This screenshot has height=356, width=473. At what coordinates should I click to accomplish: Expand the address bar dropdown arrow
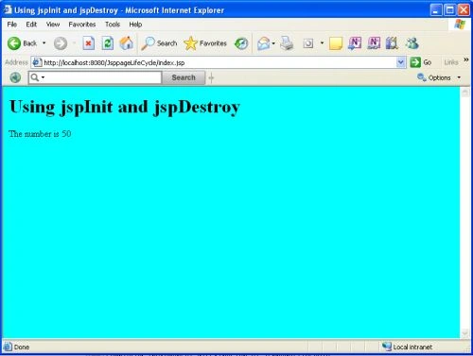click(x=400, y=62)
